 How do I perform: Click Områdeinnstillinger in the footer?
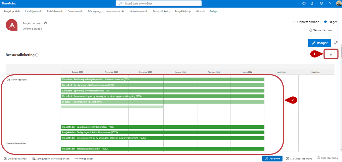(x=16, y=159)
